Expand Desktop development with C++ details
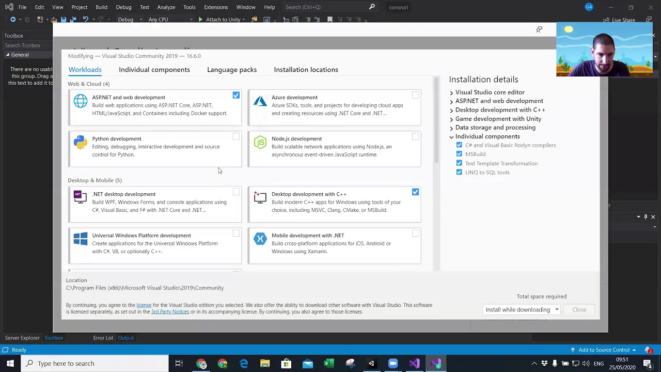 (451, 110)
